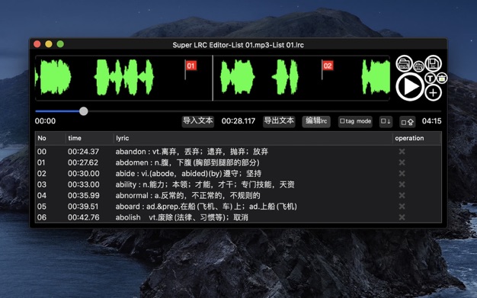Delete row 05 aboard with X
Screen dimensions: 477x298
402,206
